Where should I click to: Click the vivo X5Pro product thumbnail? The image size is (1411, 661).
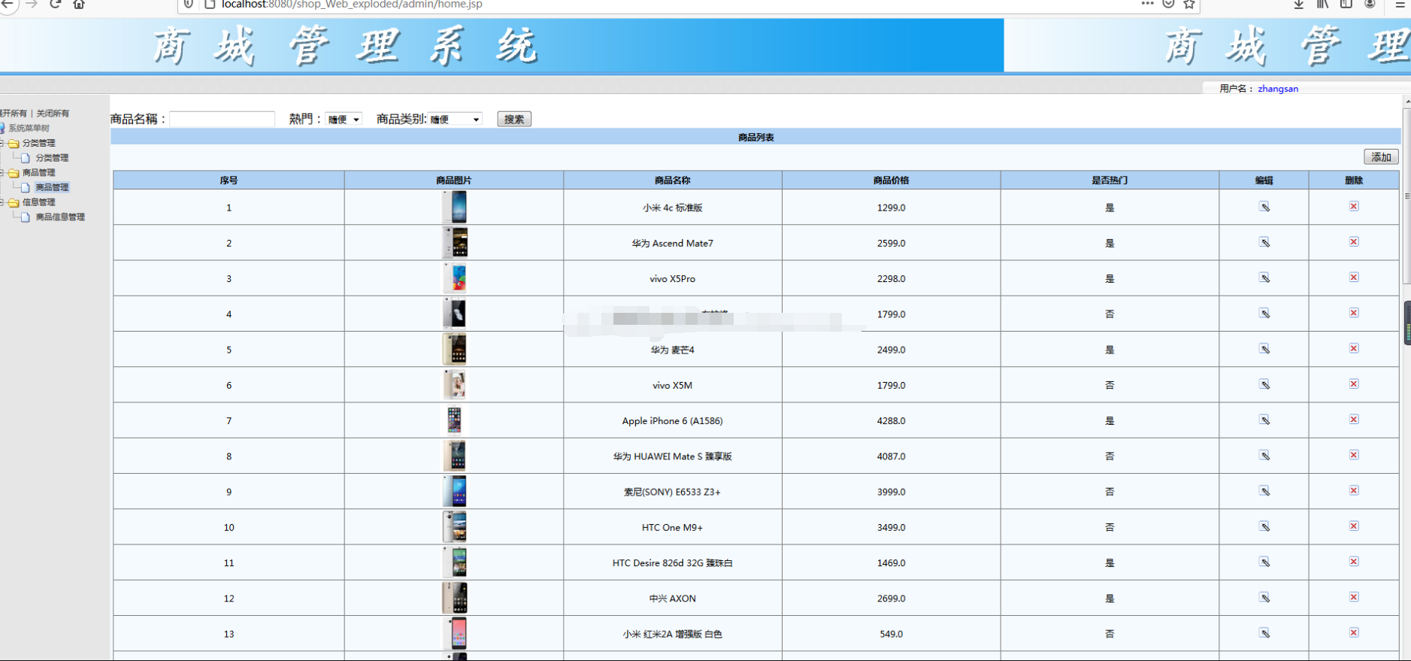coord(454,278)
